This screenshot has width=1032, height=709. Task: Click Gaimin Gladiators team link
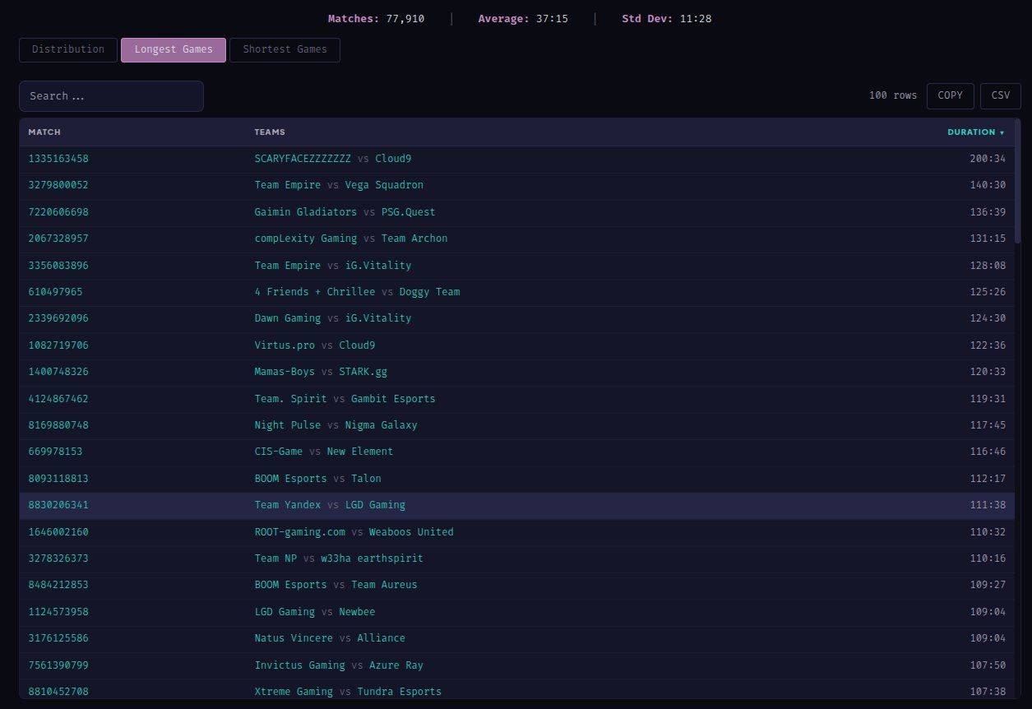click(x=306, y=212)
